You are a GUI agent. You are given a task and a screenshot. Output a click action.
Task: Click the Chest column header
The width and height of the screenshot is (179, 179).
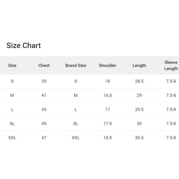click(44, 65)
